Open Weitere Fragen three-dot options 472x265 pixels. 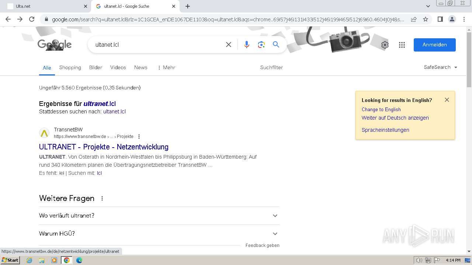(102, 198)
